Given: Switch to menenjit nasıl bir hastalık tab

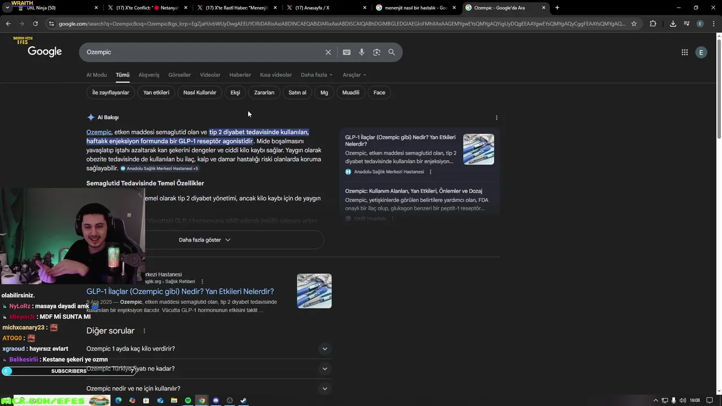Looking at the screenshot, I should pyautogui.click(x=416, y=8).
